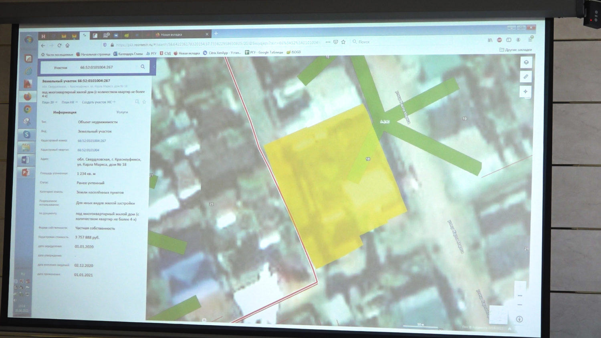Open Chrome from the taskbar
The height and width of the screenshot is (338, 601).
(27, 109)
